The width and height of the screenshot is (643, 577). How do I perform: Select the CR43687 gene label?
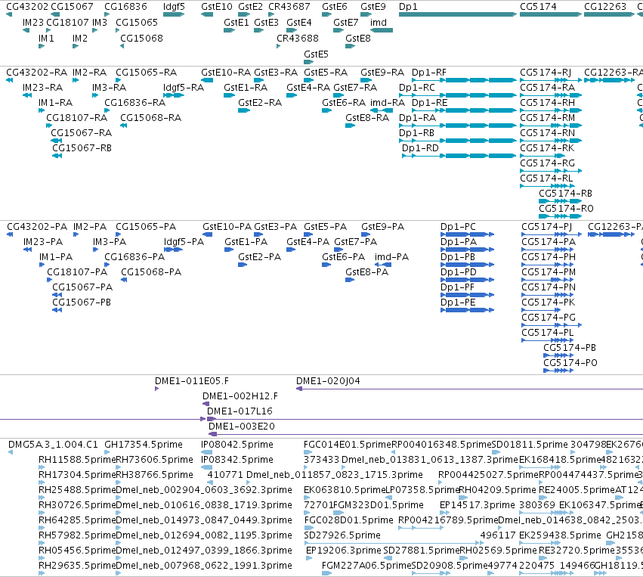pyautogui.click(x=289, y=7)
